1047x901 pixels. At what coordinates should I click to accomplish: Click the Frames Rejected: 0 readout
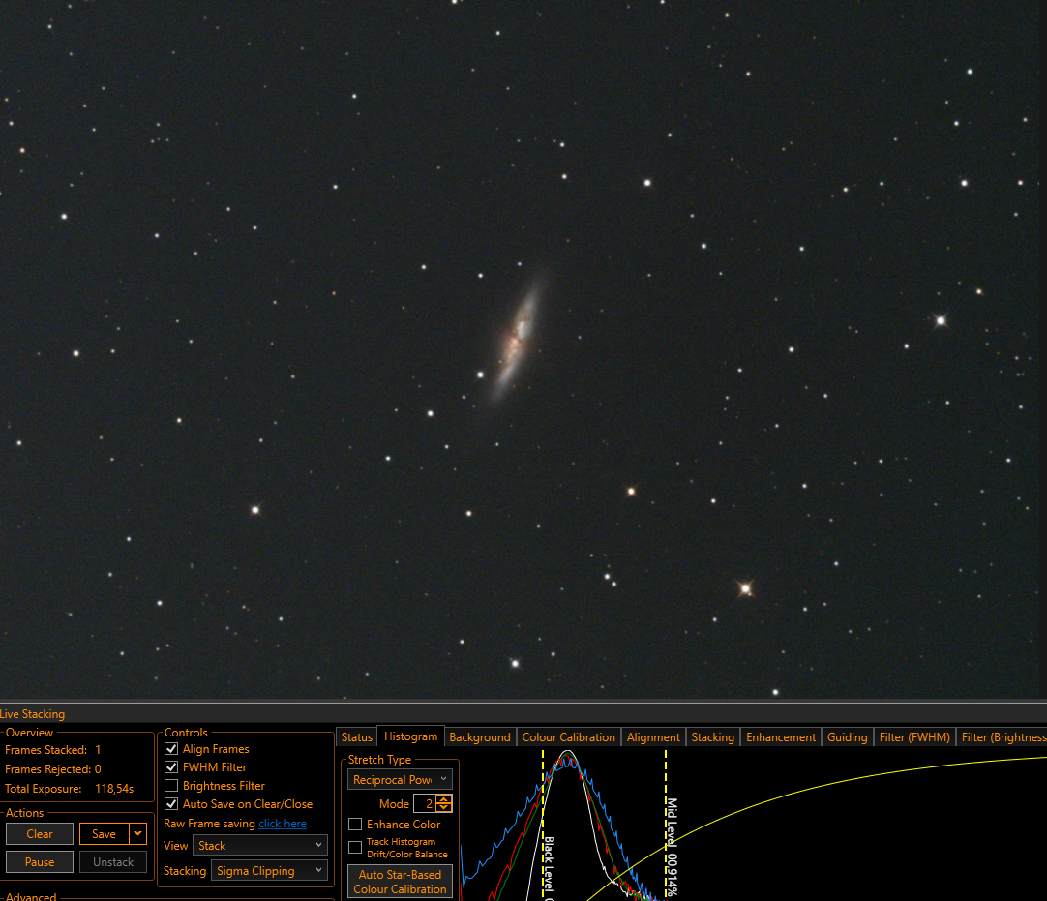coord(53,768)
